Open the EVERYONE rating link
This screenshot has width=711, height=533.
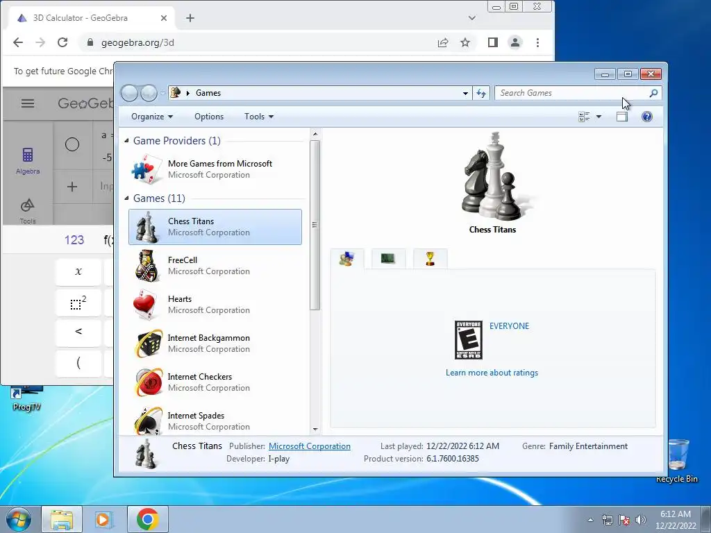[509, 326]
